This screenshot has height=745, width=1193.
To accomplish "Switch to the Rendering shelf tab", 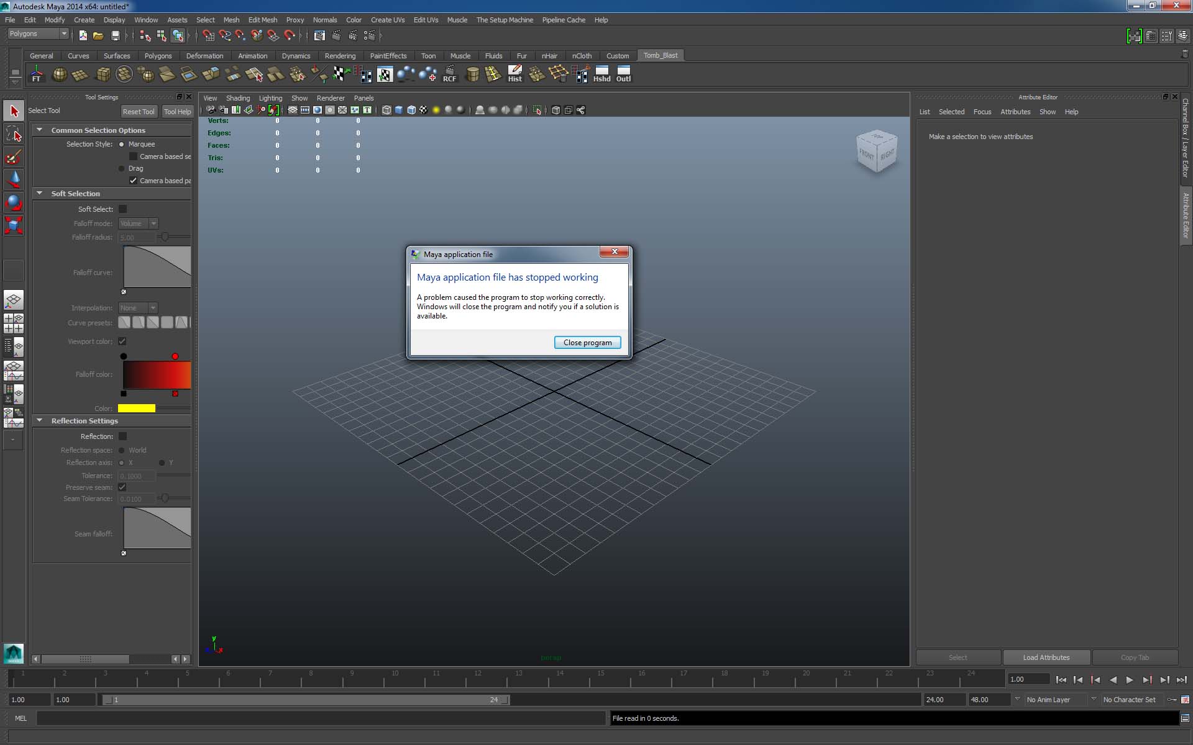I will click(x=340, y=56).
